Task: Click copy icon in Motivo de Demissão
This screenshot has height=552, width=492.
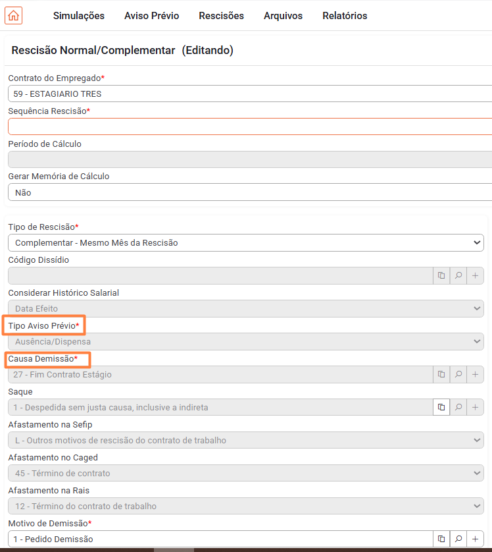Action: click(441, 539)
